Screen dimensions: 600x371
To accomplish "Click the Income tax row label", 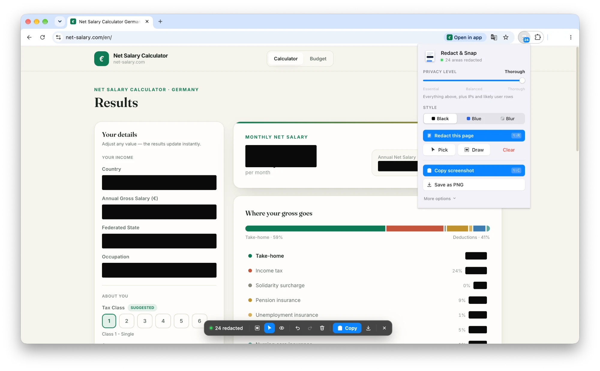I will pos(269,271).
